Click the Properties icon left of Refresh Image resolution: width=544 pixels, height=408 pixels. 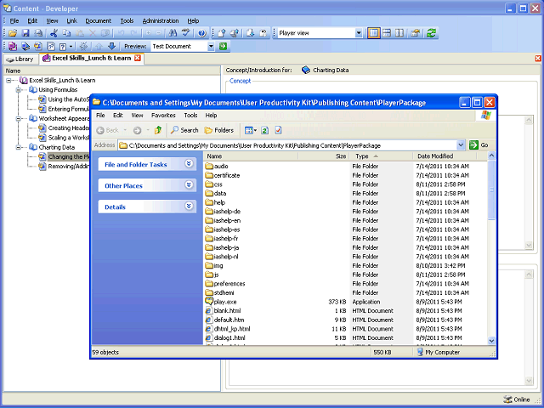(x=416, y=33)
